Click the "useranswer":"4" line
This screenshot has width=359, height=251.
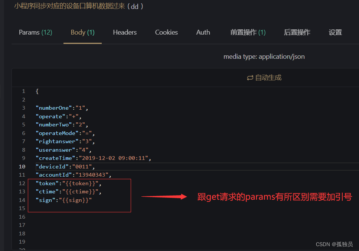(63, 150)
